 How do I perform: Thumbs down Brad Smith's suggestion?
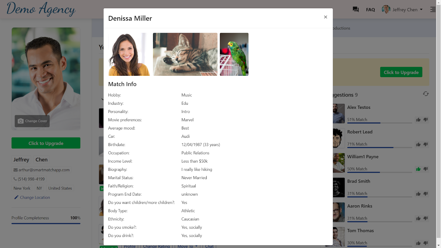click(x=425, y=194)
